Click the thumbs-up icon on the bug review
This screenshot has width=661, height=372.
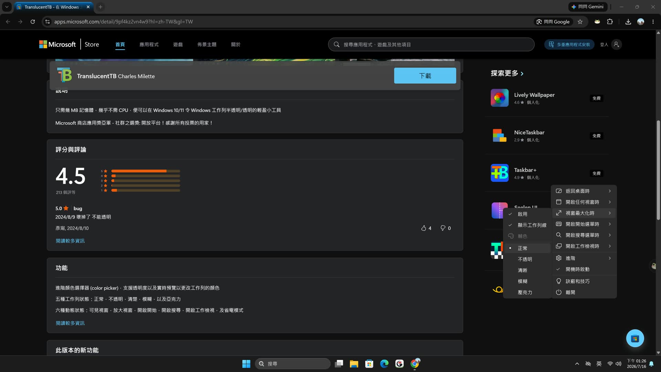tap(423, 228)
